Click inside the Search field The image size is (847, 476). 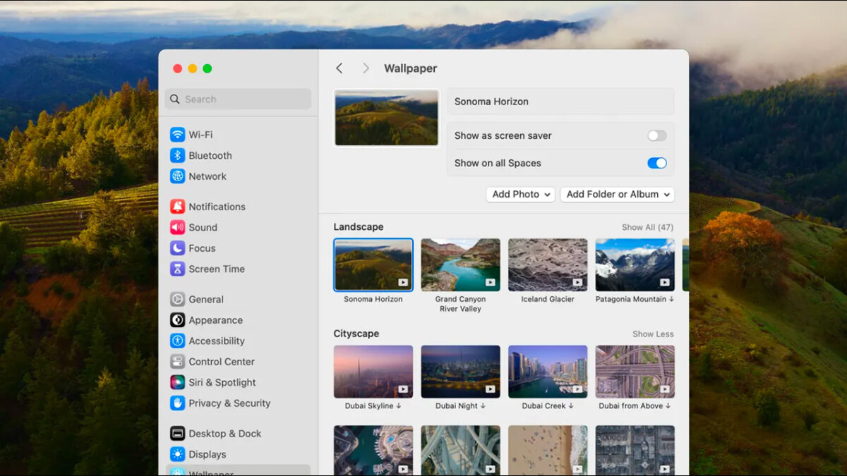[x=237, y=99]
